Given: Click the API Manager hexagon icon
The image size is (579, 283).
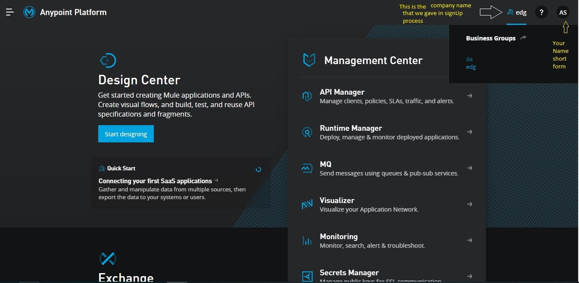Looking at the screenshot, I should click(x=307, y=96).
